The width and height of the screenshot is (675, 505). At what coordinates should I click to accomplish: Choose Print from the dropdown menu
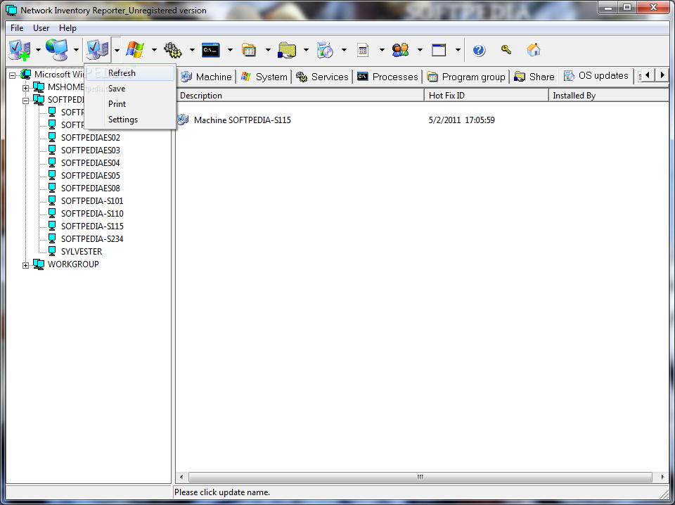pyautogui.click(x=130, y=104)
